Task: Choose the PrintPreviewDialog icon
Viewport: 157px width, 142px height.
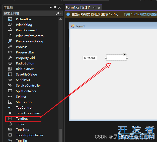Action: 10,41
